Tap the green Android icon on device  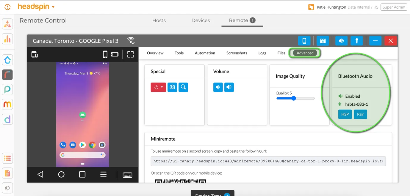(x=82, y=115)
